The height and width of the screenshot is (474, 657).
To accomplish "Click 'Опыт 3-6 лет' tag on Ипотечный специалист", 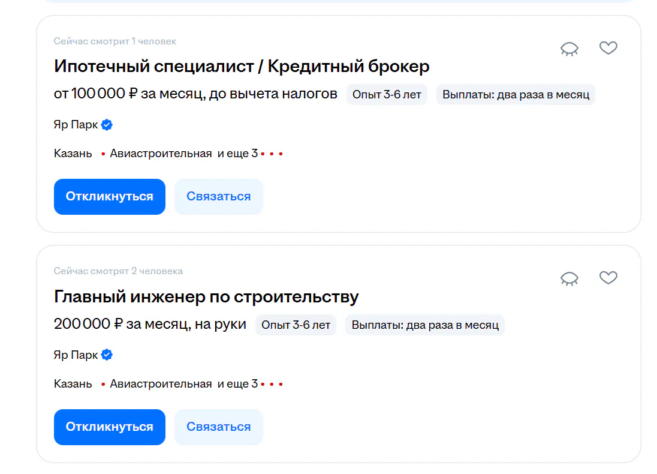I will 387,95.
